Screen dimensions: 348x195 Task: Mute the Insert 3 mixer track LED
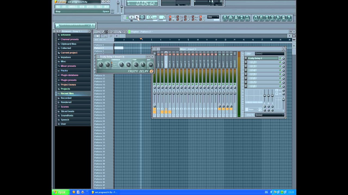tap(166, 84)
